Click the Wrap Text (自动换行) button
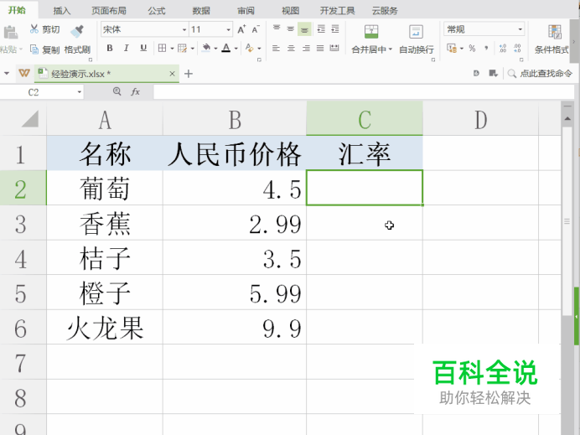Screen dimensions: 580x435 pos(416,39)
